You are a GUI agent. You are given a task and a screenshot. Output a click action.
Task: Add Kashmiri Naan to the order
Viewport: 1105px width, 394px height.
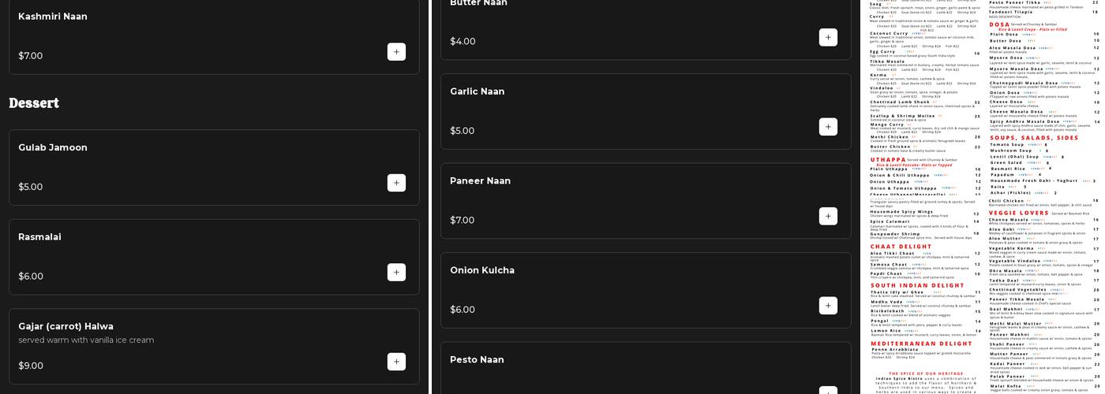396,52
